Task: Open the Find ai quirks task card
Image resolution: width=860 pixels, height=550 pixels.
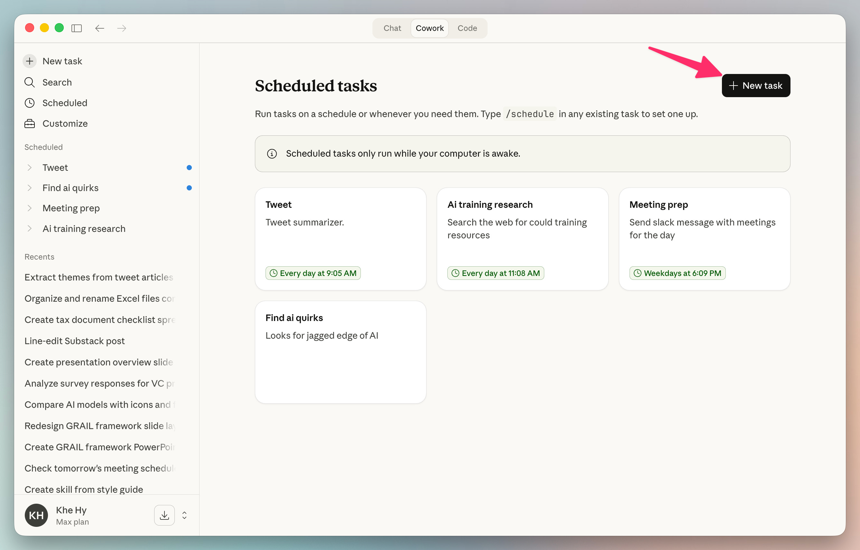Action: [x=341, y=352]
